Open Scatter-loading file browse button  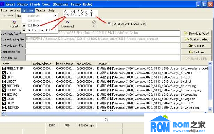[x=196, y=39]
